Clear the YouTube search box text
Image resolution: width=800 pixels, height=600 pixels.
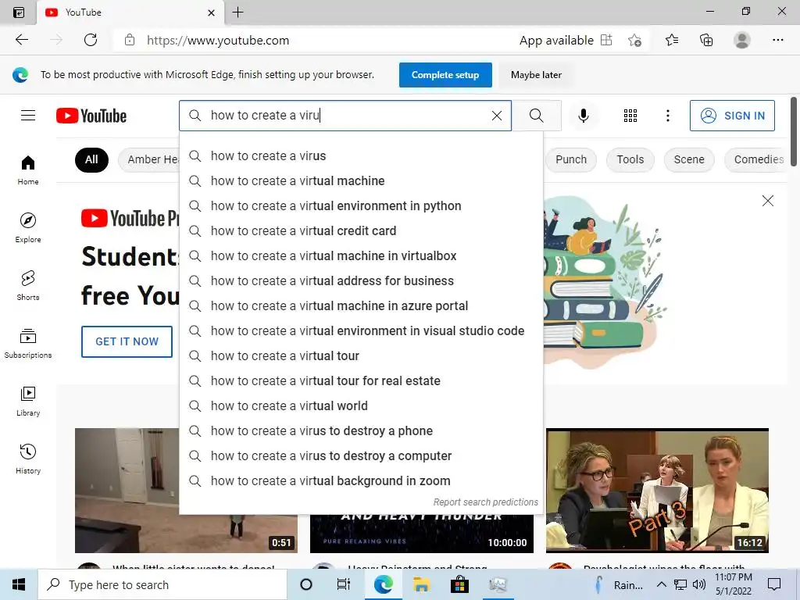tap(496, 116)
